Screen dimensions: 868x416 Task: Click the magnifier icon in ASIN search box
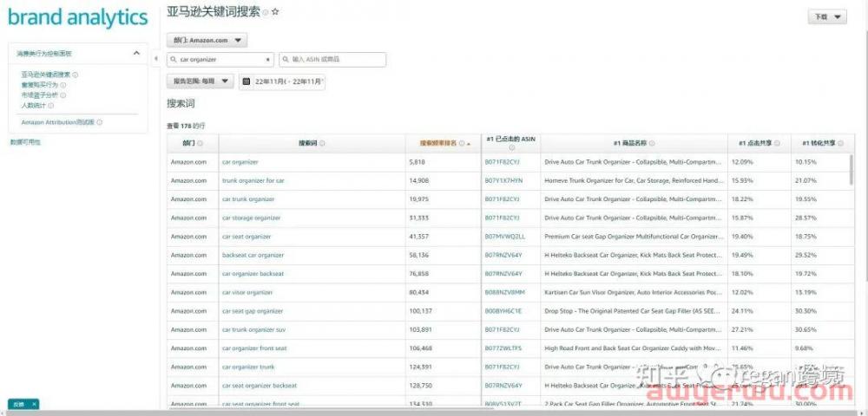coord(286,59)
